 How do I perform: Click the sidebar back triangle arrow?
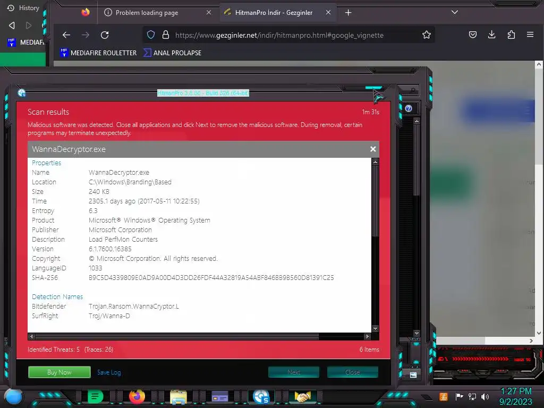click(12, 25)
